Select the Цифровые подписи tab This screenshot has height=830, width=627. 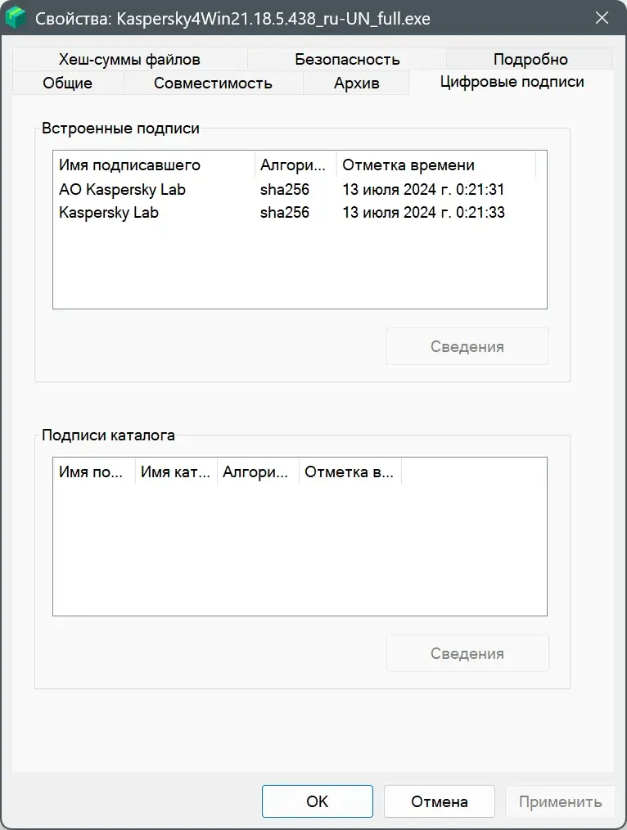(x=512, y=82)
